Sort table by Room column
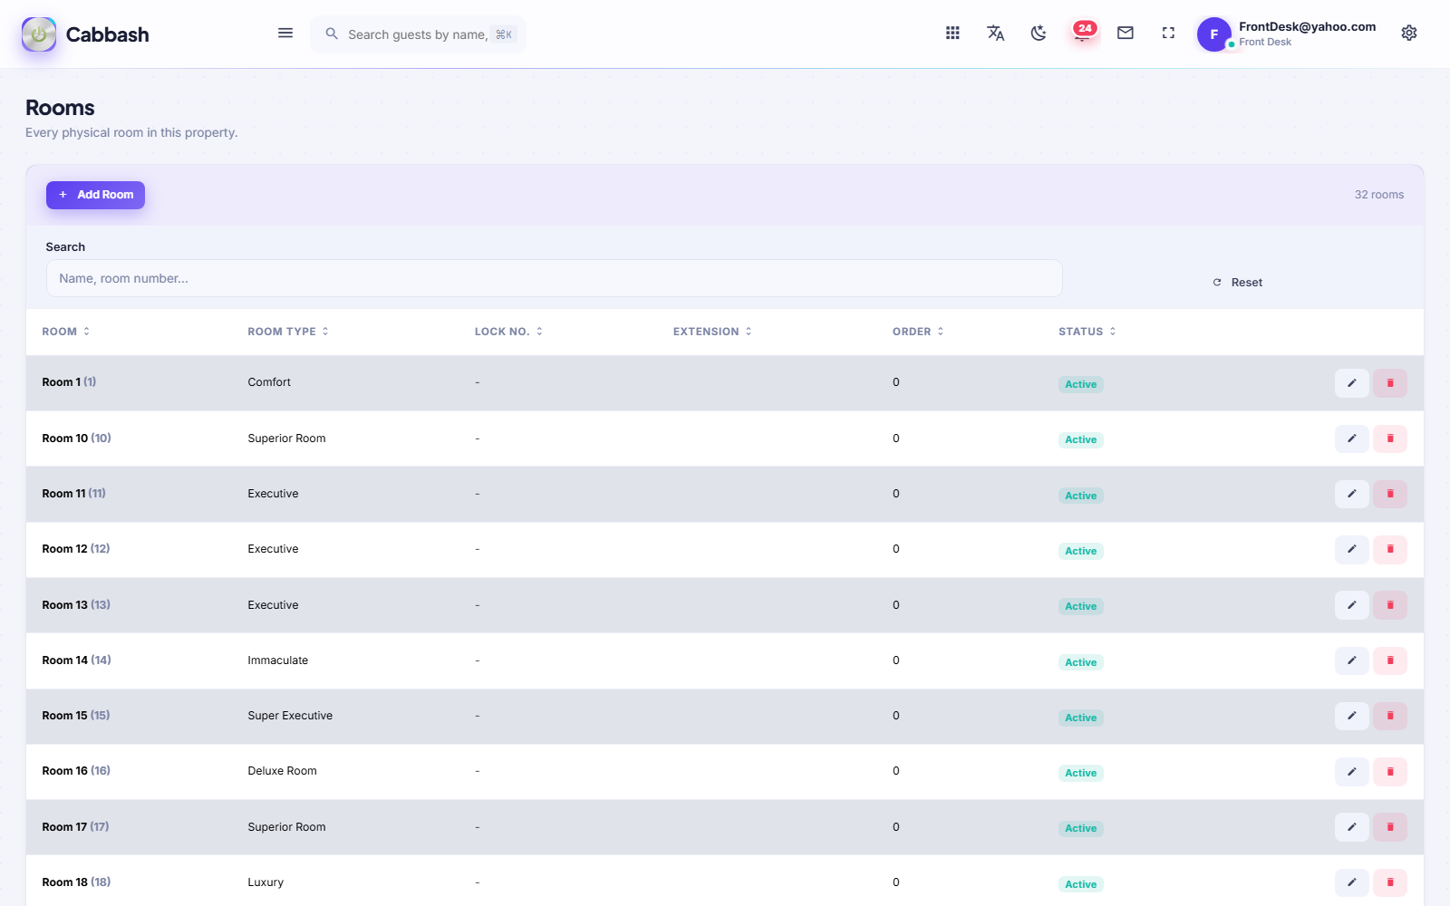 [x=66, y=332]
